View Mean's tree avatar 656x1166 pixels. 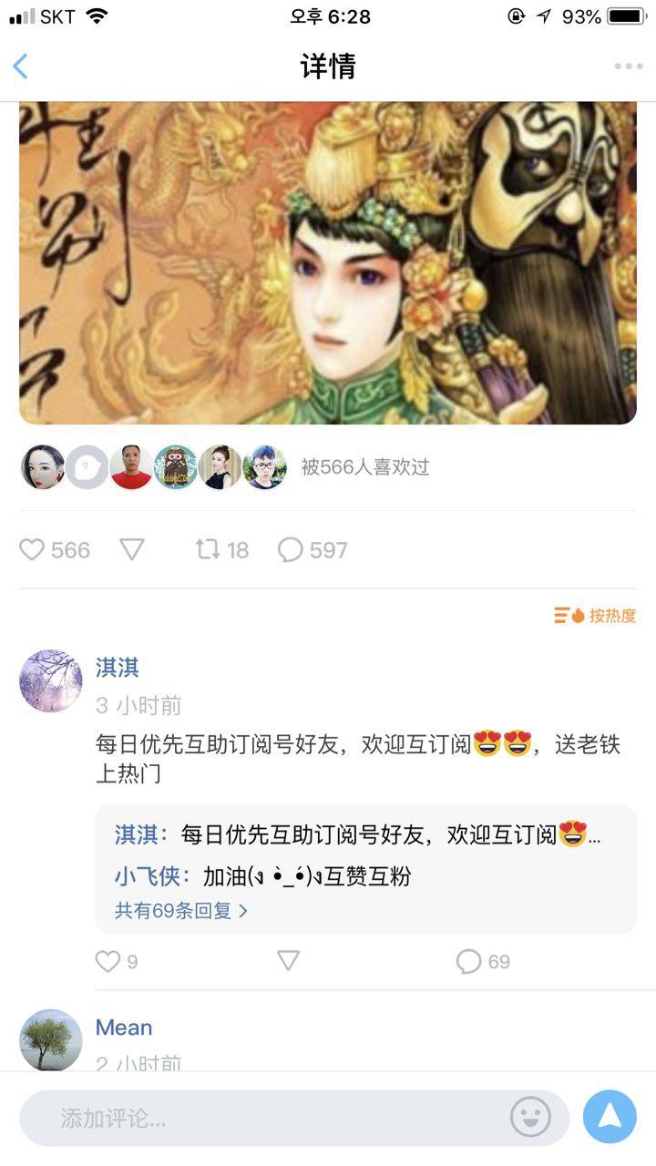tap(51, 1039)
